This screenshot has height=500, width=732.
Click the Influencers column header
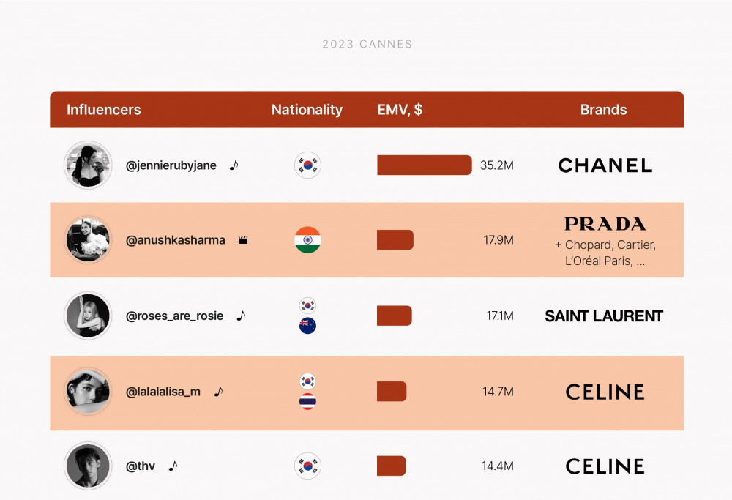[x=104, y=110]
